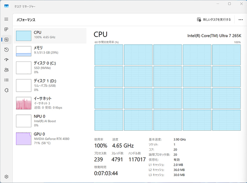Select ディスク 0 (C:) SSD entry
The width and height of the screenshot is (247, 183).
point(50,67)
